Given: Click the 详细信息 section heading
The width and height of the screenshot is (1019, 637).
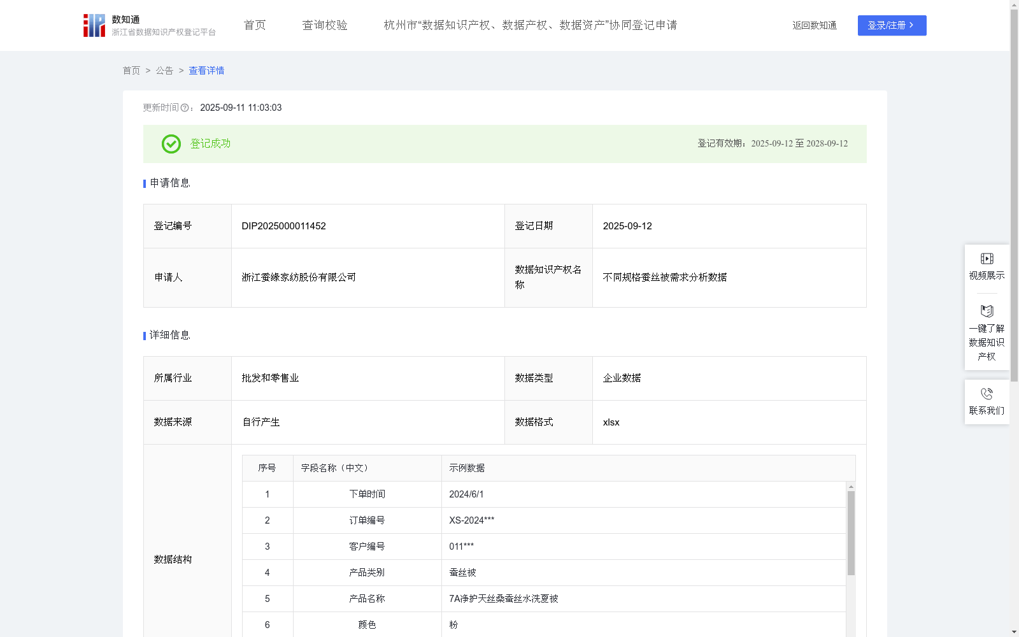Looking at the screenshot, I should 170,336.
